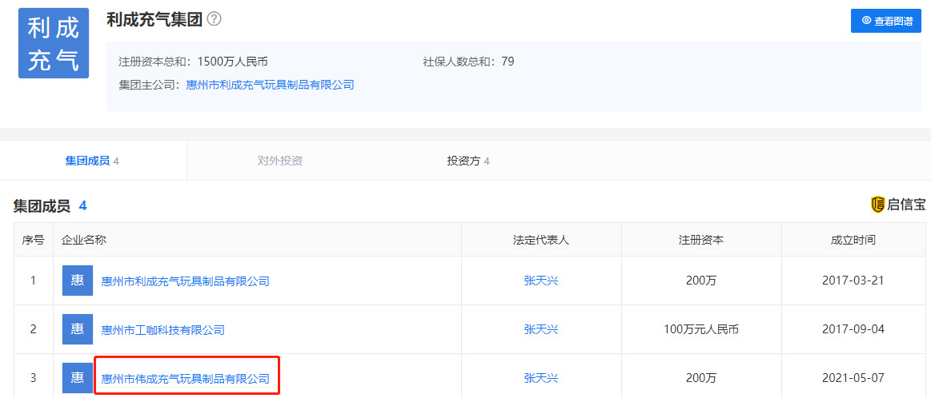Open 惠州市利成充气玩具制品有限公司 in row 1
This screenshot has width=931, height=398.
pyautogui.click(x=186, y=281)
